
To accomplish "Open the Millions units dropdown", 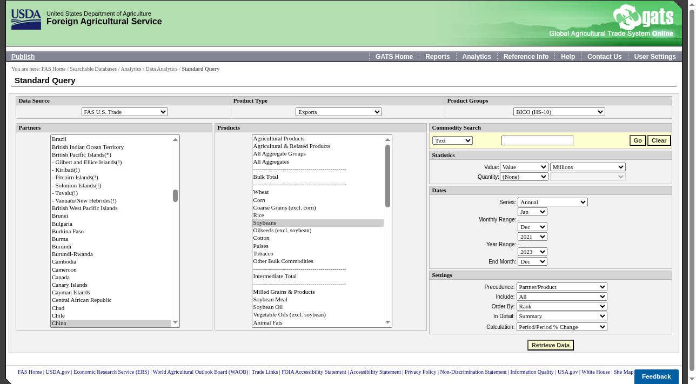I will coord(588,167).
